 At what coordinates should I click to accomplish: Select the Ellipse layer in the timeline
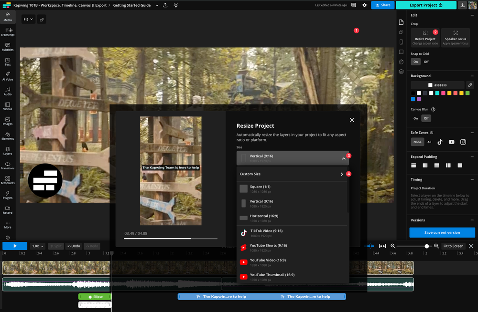click(x=94, y=296)
